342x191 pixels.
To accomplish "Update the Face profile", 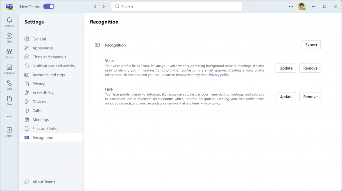I will pos(286,97).
